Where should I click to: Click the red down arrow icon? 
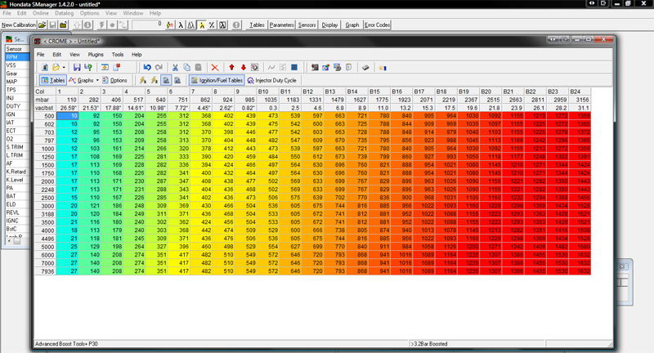click(x=243, y=67)
